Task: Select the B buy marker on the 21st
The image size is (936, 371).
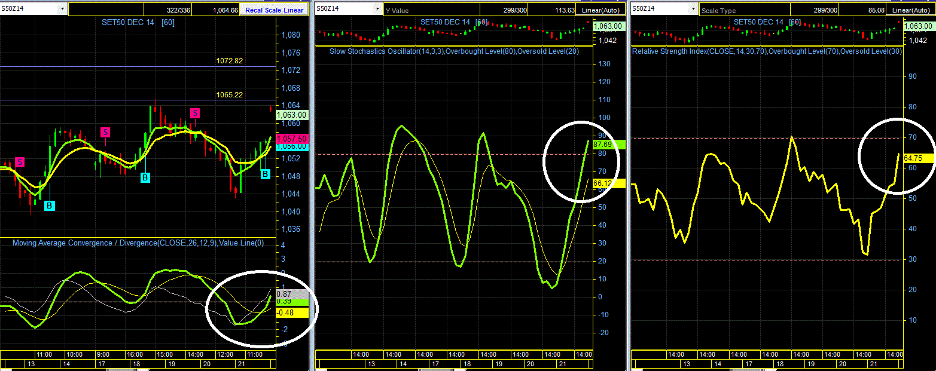Action: [x=266, y=174]
